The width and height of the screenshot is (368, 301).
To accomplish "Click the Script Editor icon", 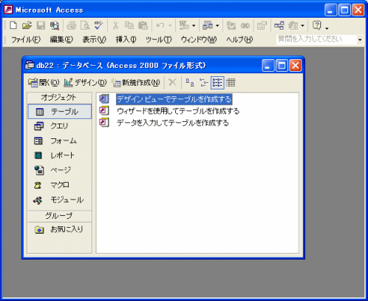I will pyautogui.click(x=245, y=25).
